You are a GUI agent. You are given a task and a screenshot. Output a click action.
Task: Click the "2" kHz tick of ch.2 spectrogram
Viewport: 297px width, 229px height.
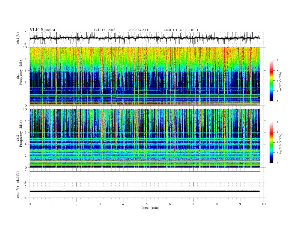(x=26, y=156)
